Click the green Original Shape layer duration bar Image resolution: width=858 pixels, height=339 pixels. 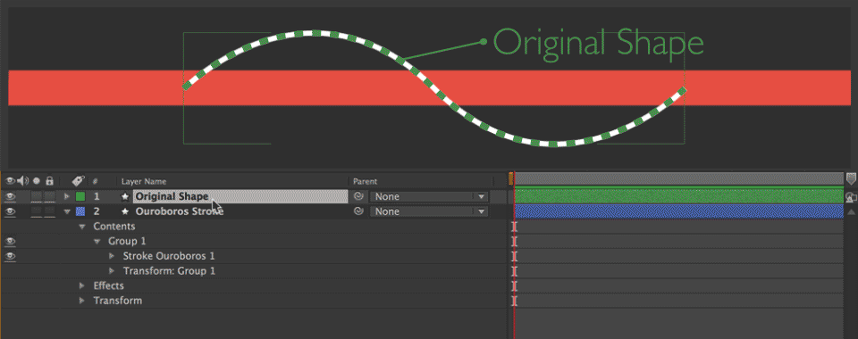coord(678,196)
